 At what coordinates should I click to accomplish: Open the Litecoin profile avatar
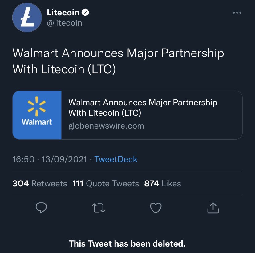point(27,18)
